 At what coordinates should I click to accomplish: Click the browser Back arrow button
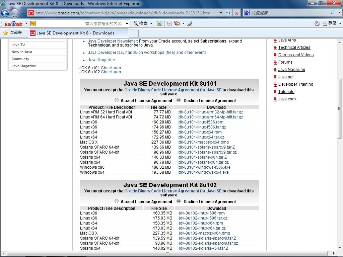5,13
